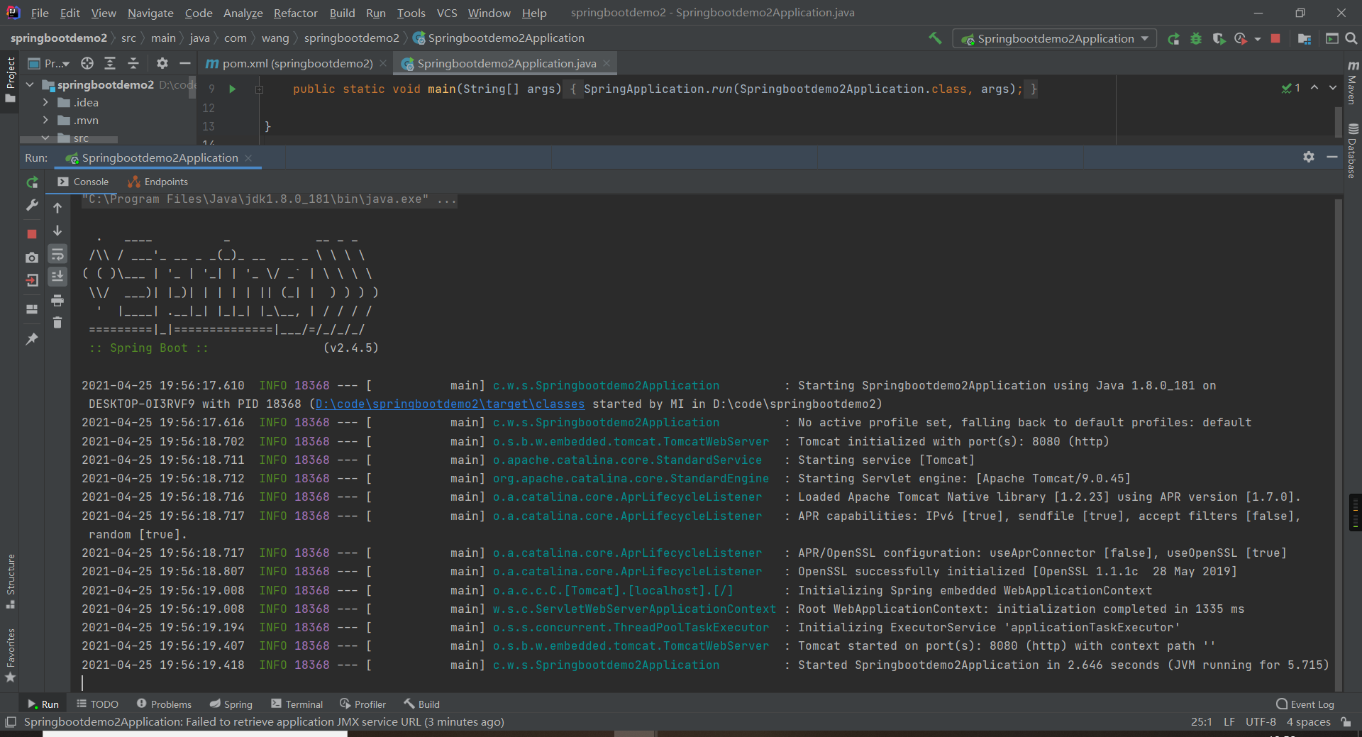Open the Database side panel
Viewport: 1362px width, 737px height.
coord(1353,151)
